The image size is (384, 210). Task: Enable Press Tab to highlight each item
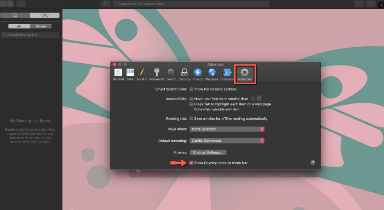coord(191,104)
